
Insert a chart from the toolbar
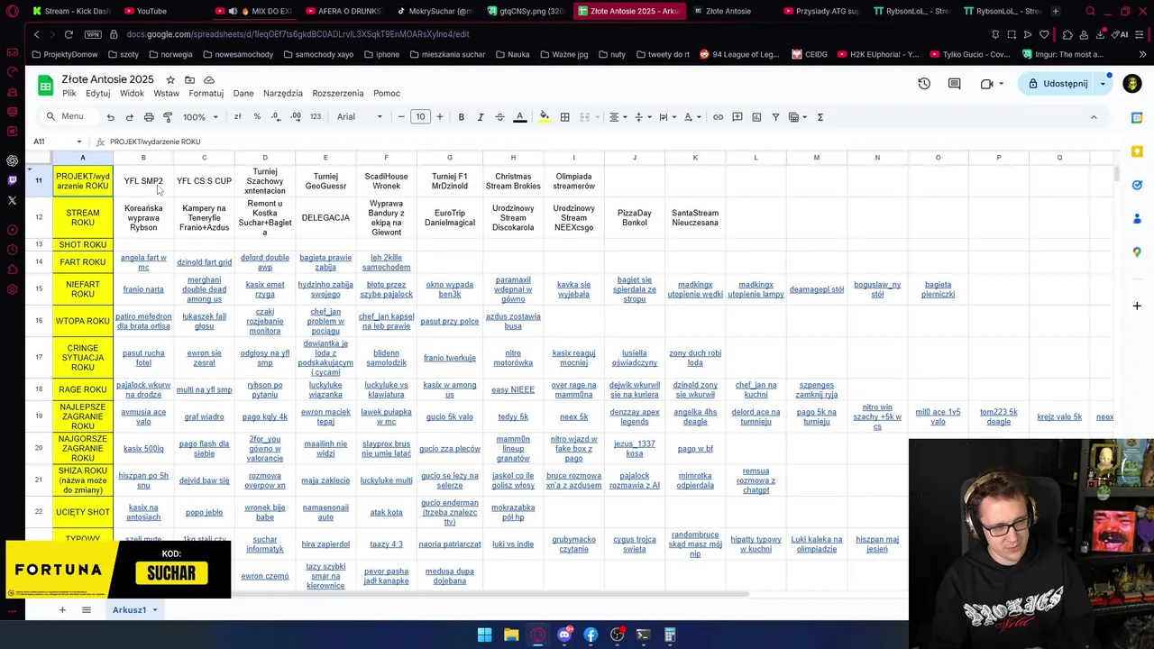coord(756,117)
